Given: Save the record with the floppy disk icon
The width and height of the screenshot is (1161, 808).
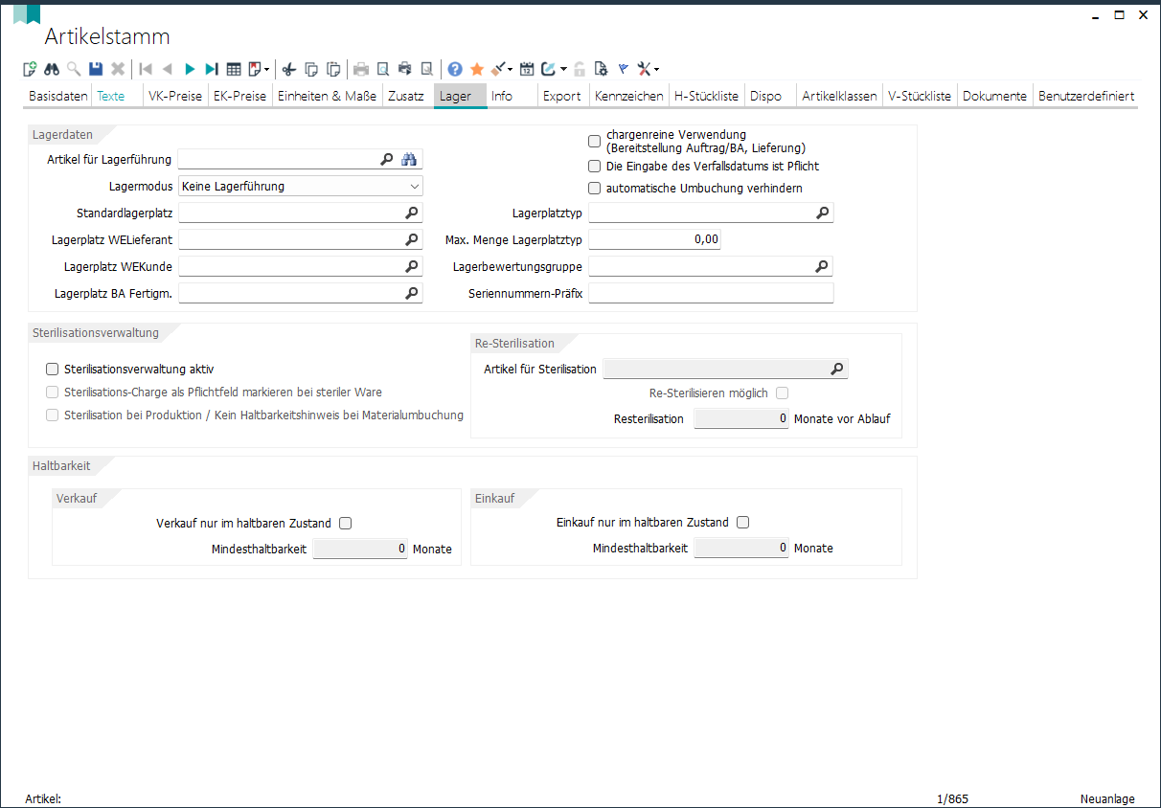Looking at the screenshot, I should click(x=96, y=69).
